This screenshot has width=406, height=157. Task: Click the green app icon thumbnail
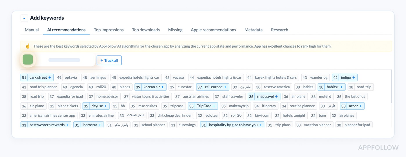point(28,59)
